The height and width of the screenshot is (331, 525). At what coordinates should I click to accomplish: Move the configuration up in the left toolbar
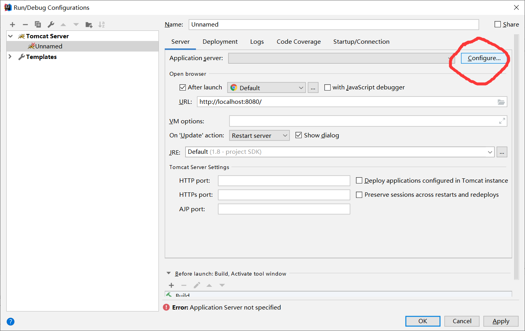point(63,25)
